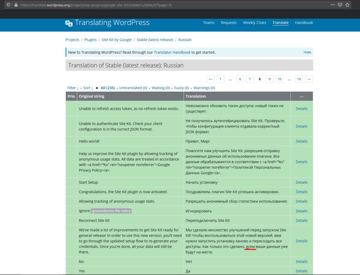360x275 pixels.
Task: Select the All (235) filter
Action: pyautogui.click(x=108, y=88)
